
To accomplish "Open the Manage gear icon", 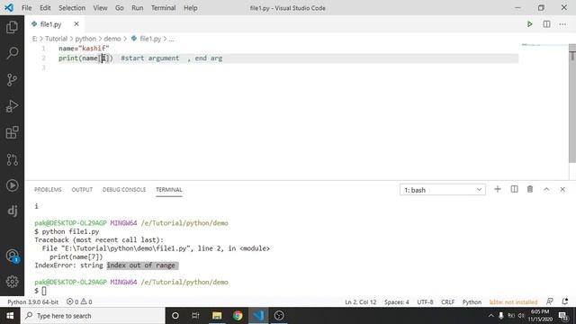I will point(12,282).
